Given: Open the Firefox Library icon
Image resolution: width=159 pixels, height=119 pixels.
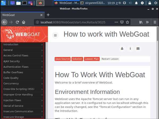Looking at the screenshot, I should pyautogui.click(x=141, y=22).
